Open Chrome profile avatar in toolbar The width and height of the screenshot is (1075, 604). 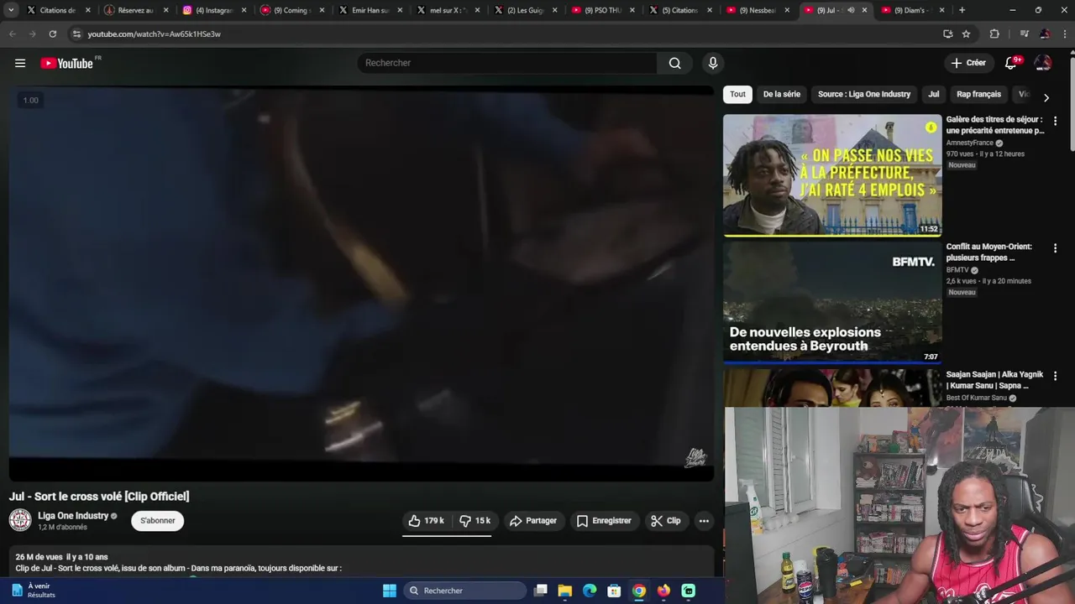pos(1044,34)
